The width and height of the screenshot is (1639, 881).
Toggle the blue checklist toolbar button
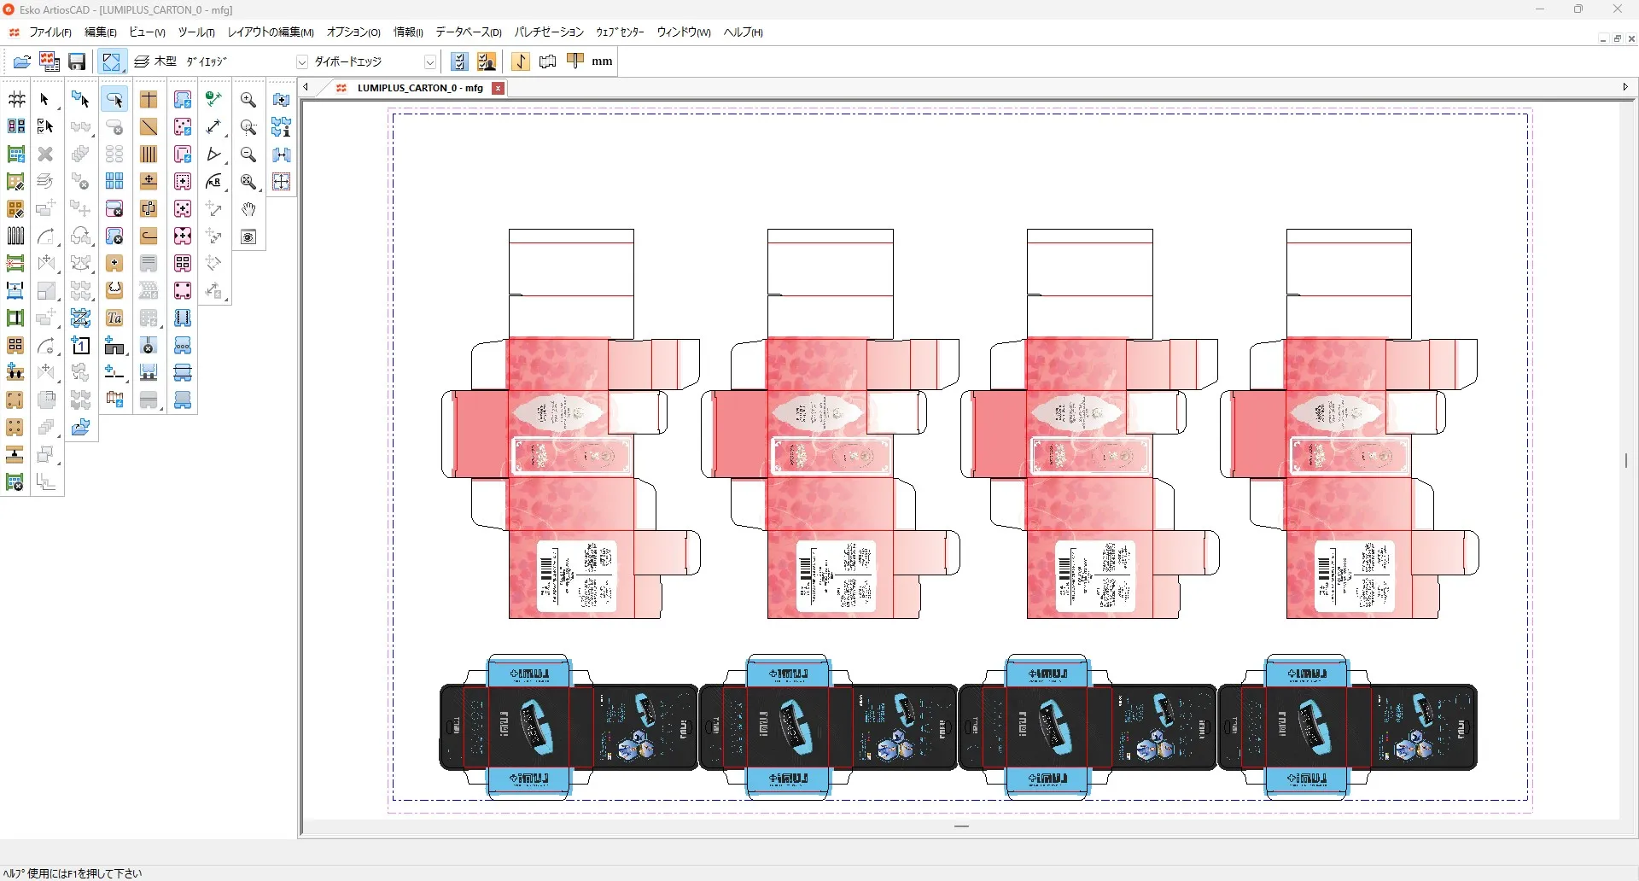459,61
